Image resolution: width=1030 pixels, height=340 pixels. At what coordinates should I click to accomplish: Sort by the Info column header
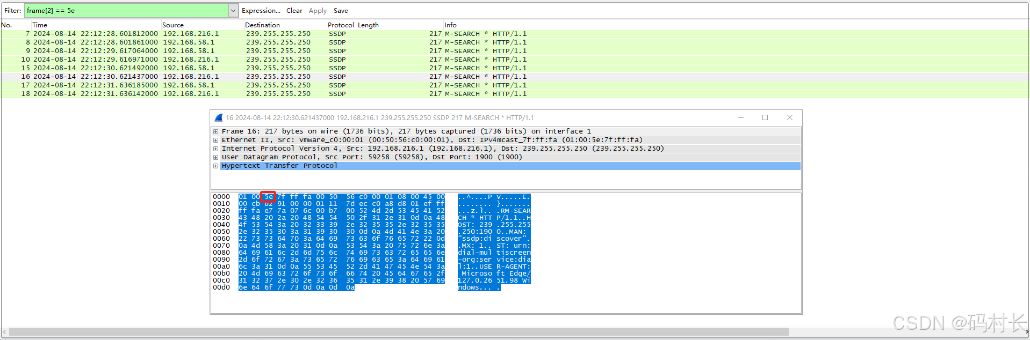[x=450, y=25]
